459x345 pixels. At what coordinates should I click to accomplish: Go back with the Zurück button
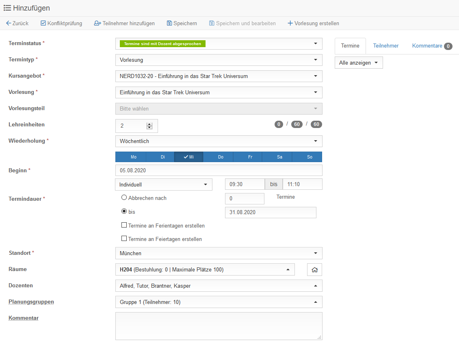(17, 23)
